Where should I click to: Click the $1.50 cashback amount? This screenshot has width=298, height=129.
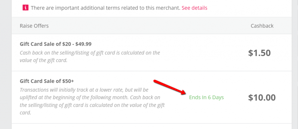click(259, 53)
